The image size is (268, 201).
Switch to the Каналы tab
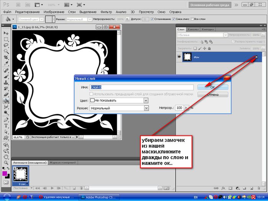(193, 29)
